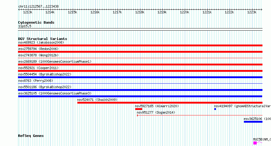Click the ruler's right arrowhead
The height and width of the screenshot is (146, 271).
(x=262, y=9)
